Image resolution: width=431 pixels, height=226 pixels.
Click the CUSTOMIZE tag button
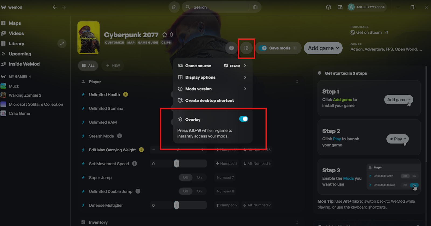114,42
